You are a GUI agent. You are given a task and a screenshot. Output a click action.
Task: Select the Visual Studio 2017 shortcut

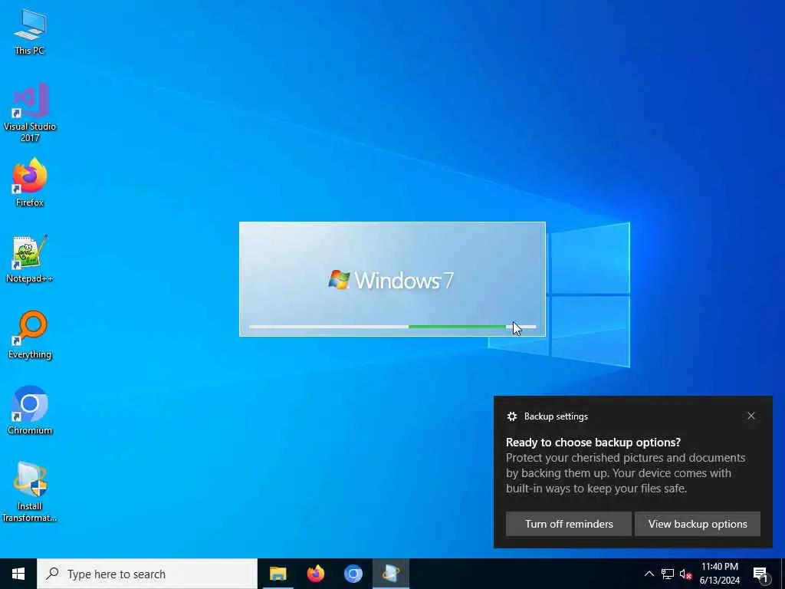click(30, 112)
